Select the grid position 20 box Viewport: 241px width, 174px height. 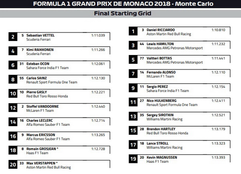tap(13, 165)
